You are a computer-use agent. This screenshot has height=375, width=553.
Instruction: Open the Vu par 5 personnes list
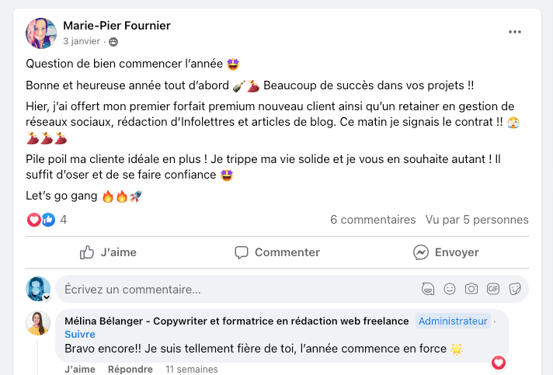coord(477,220)
